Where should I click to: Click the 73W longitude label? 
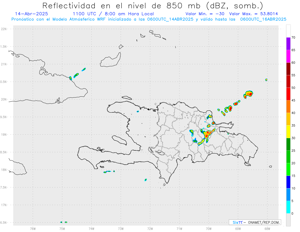pyautogui.click(x=121, y=228)
